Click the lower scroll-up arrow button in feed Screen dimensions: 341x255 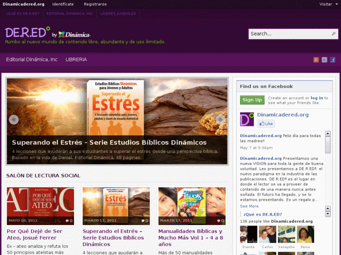328,209
